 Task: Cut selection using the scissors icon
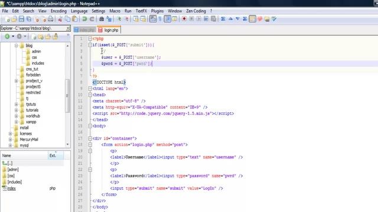60,19
